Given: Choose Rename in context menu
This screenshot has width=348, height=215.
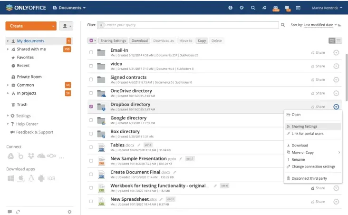Looking at the screenshot, I should 313,159.
